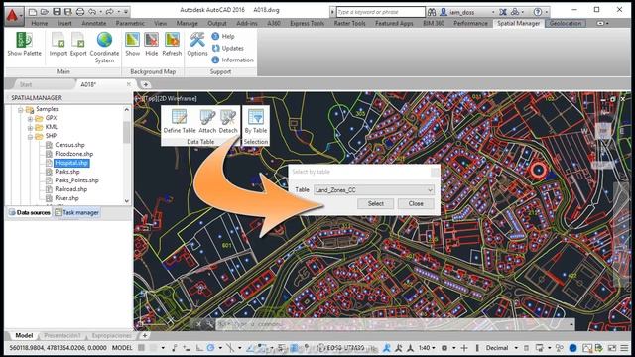Switch to the Geolocation ribbon tab
Screen dimensions: 635x357
pyautogui.click(x=566, y=23)
